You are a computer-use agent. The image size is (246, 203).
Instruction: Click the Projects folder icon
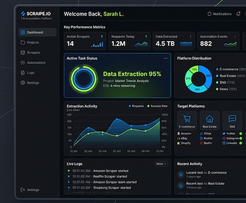[22, 42]
